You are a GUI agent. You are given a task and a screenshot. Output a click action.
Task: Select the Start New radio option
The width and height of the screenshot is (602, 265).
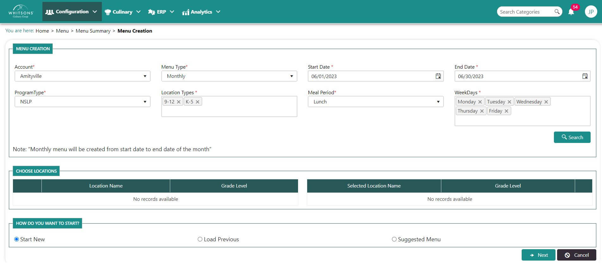[x=17, y=239]
